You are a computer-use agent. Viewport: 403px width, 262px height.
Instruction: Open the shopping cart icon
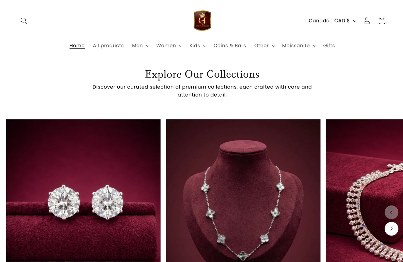pyautogui.click(x=382, y=21)
